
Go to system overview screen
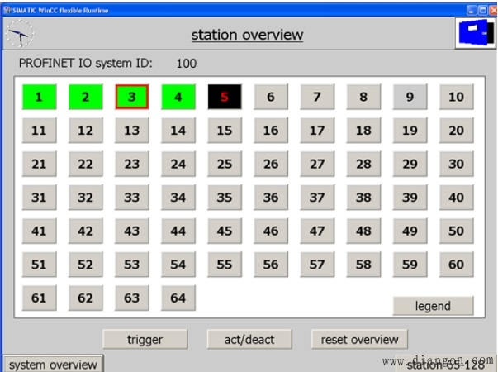point(53,364)
